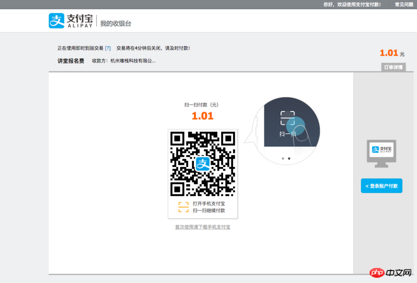The image size is (417, 283).
Task: Click 扫一扫继续付款 instruction text
Action: [209, 211]
